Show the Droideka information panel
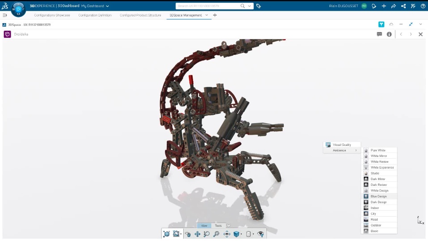Viewport: 428px width, 241px height. (x=389, y=34)
